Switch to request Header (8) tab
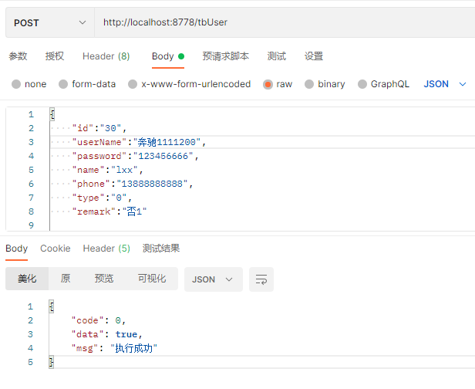The height and width of the screenshot is (389, 475). coord(106,56)
